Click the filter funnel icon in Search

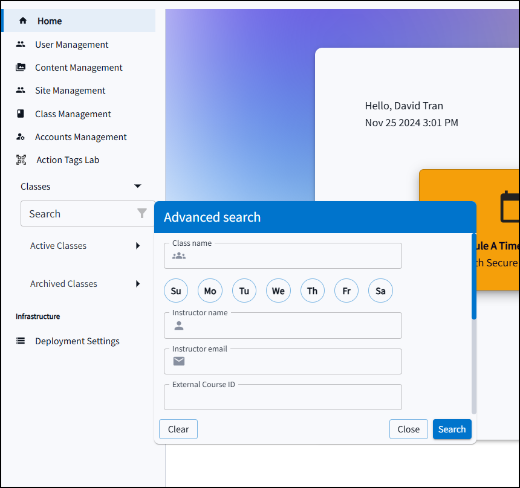[x=142, y=214]
